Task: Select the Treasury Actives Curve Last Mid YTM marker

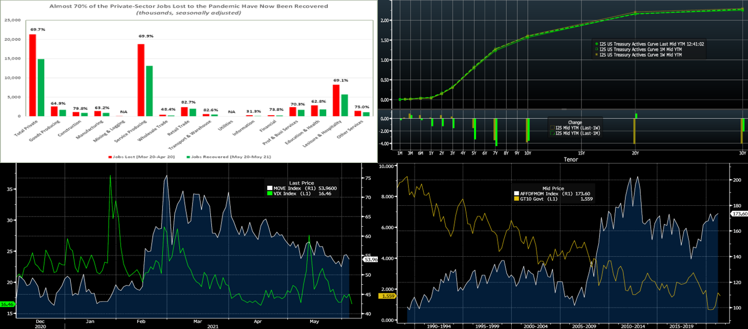Action: [596, 44]
